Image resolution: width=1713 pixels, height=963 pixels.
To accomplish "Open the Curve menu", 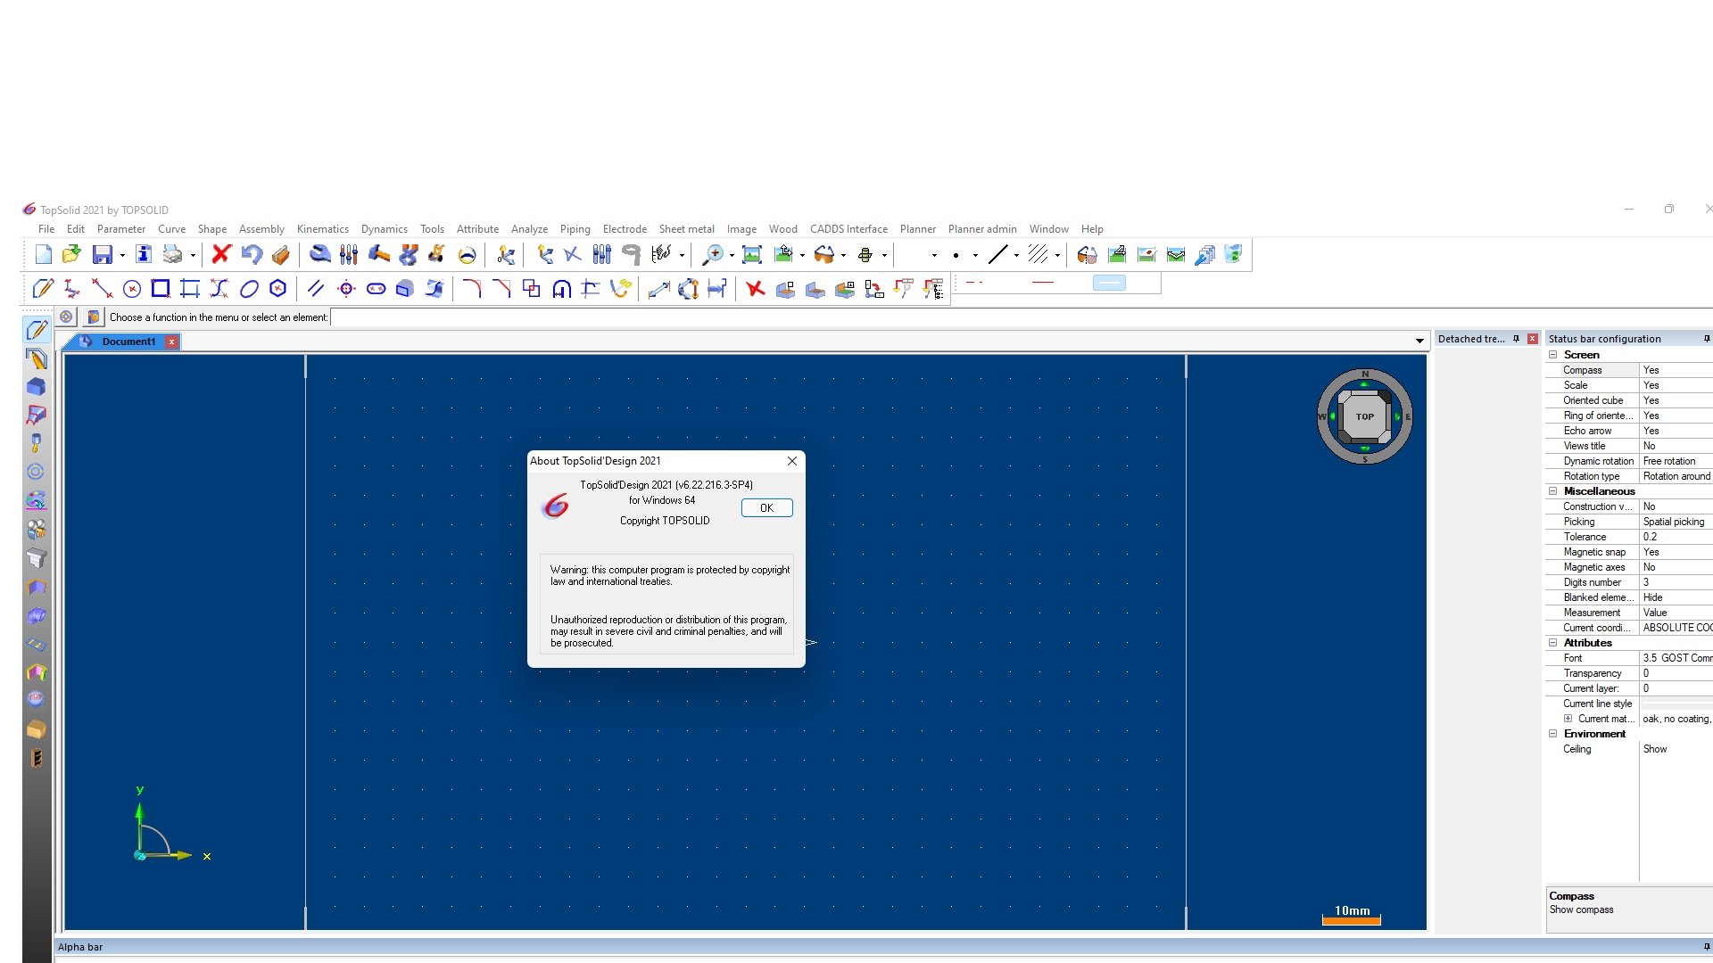I will (x=171, y=229).
